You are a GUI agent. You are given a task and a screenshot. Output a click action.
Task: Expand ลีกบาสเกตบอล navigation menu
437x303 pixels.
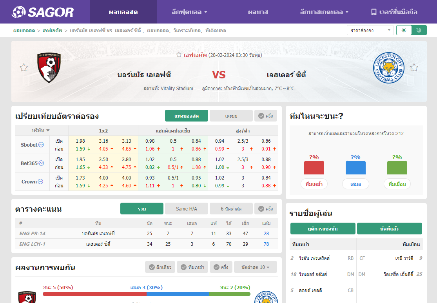tap(324, 12)
